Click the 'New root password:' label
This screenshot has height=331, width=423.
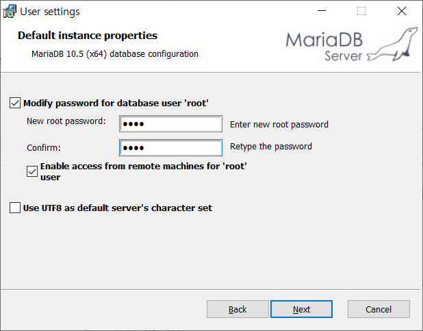click(66, 121)
